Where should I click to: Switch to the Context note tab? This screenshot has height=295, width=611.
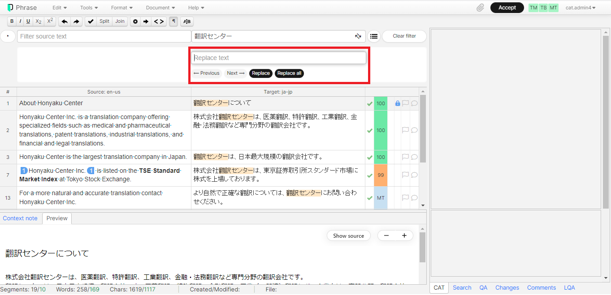[x=20, y=218]
